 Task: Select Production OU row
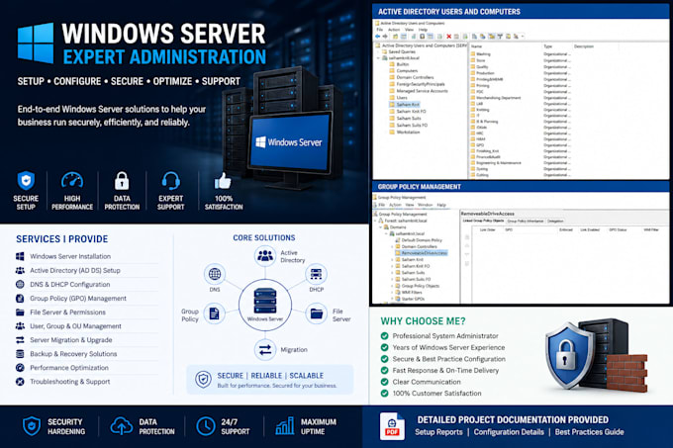[x=482, y=73]
